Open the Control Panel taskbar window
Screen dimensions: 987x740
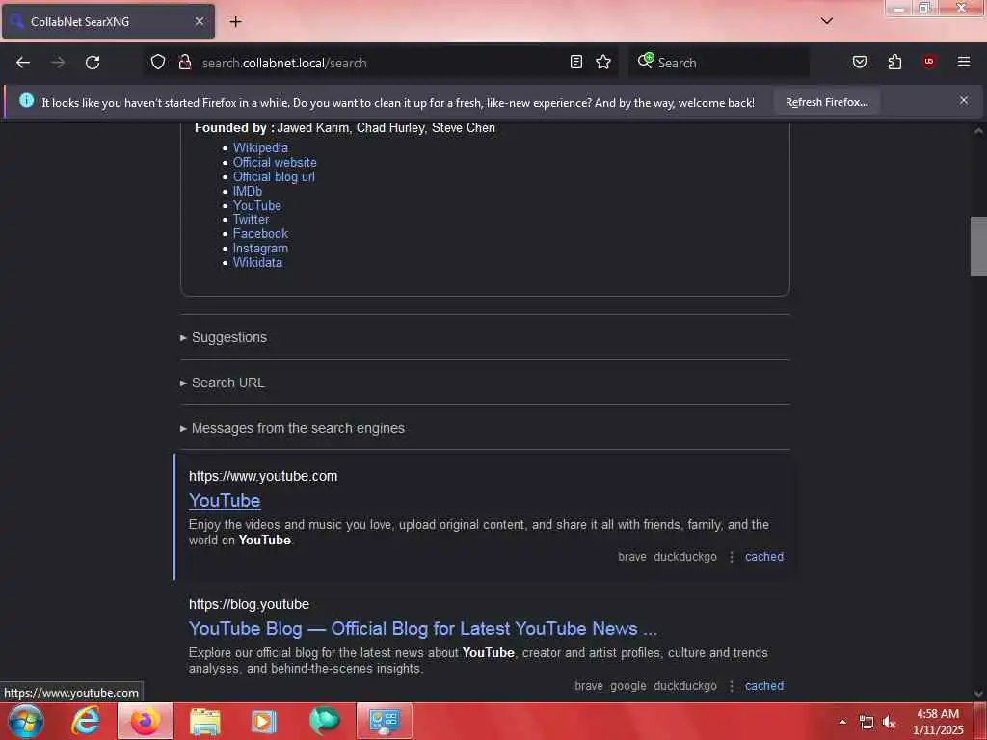click(385, 721)
